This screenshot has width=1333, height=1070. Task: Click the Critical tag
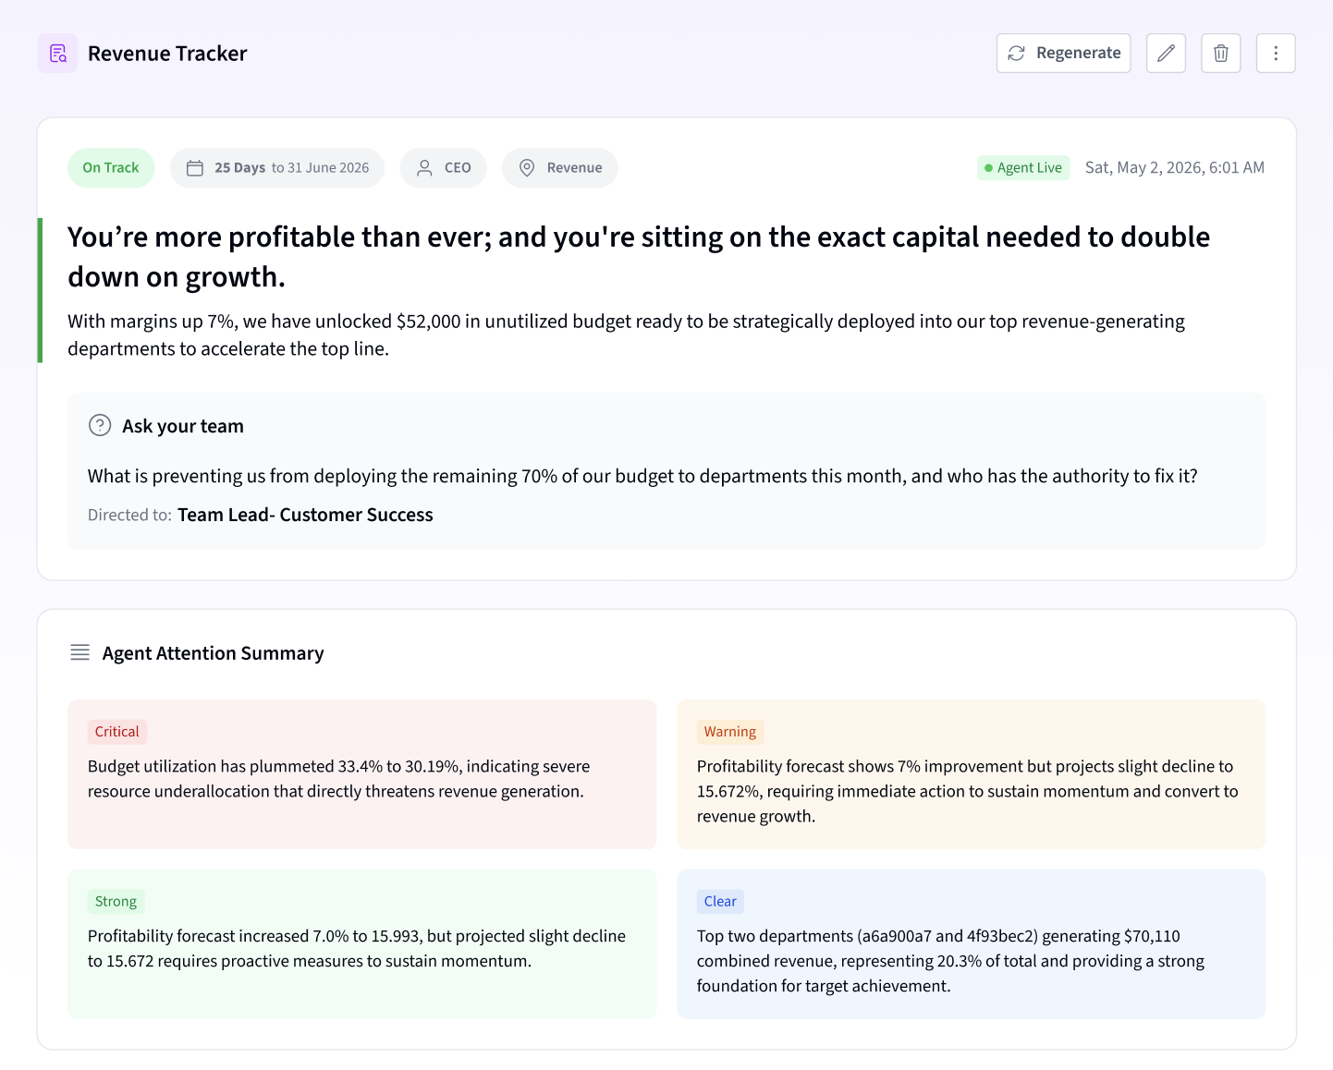(117, 732)
